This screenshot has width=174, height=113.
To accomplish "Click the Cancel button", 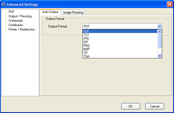I will 155,106.
